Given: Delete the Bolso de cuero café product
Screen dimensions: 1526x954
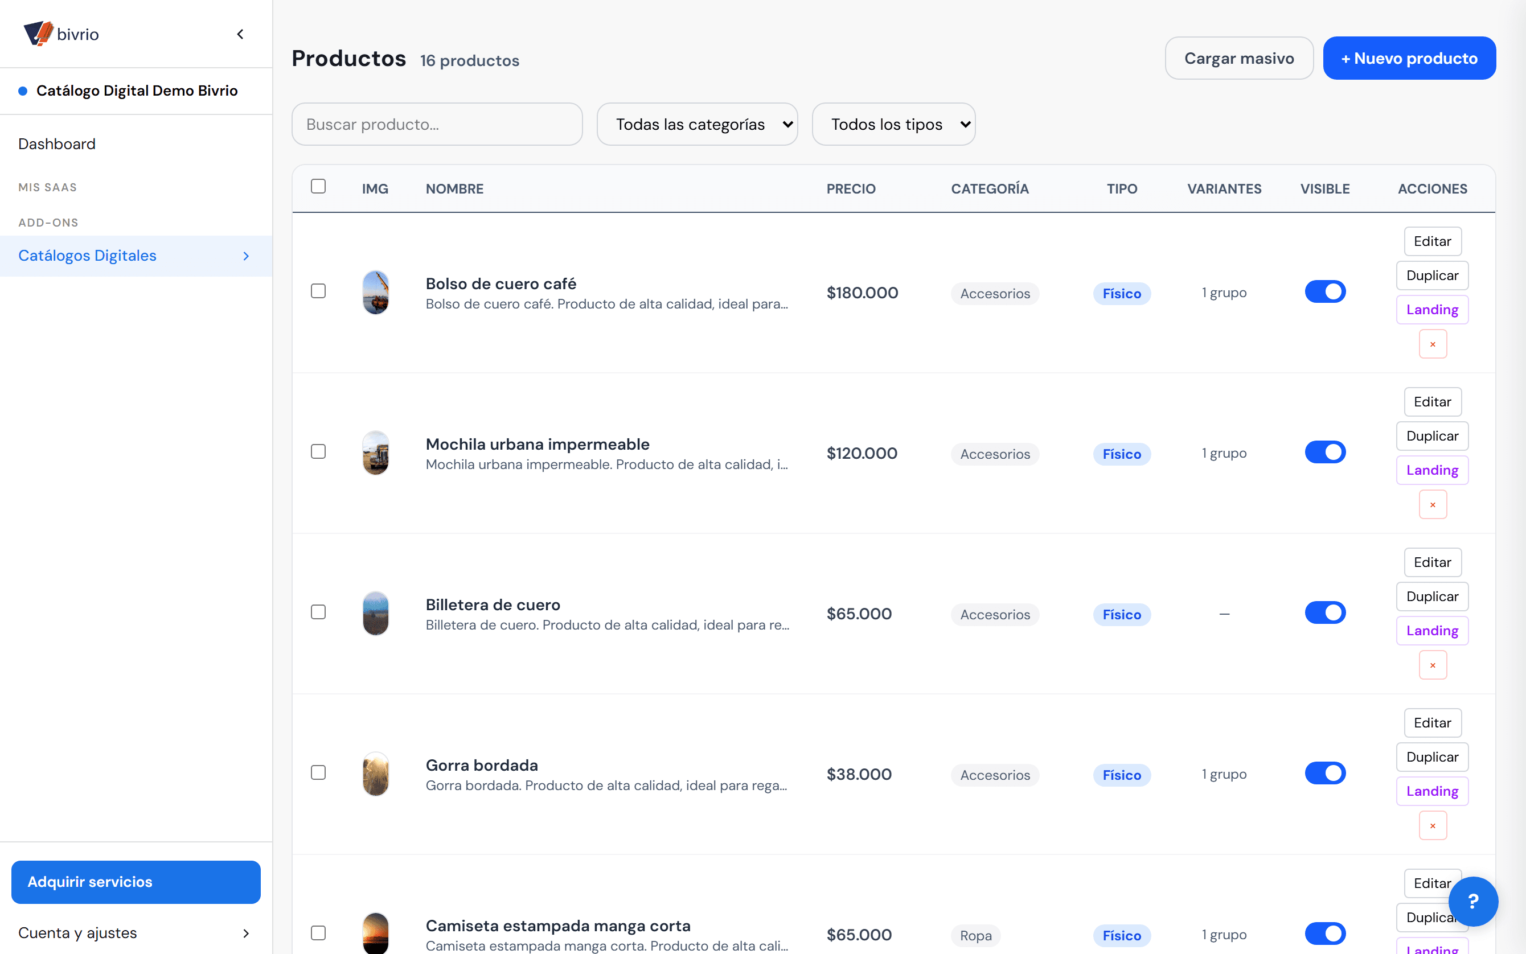Looking at the screenshot, I should click(1433, 344).
